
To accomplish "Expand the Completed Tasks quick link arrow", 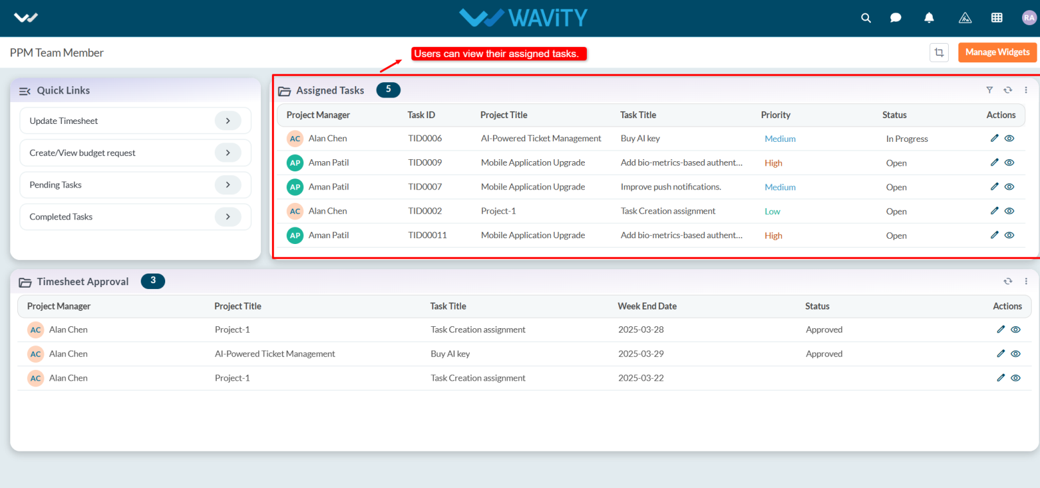I will point(228,217).
